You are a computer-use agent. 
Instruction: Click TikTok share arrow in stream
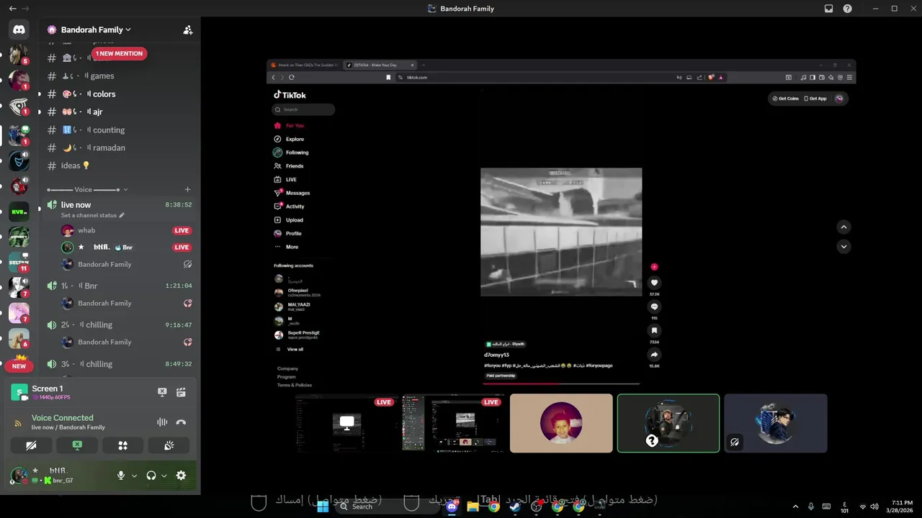click(654, 355)
